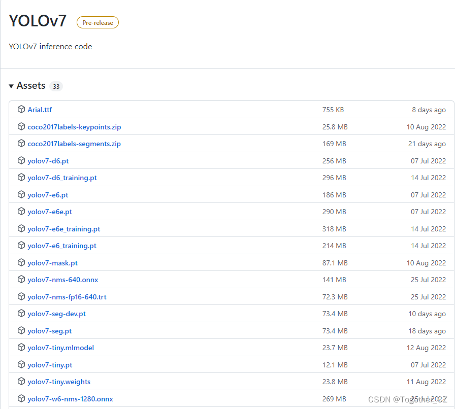Click the package icon beside Arial.ttf
455x409 pixels.
(x=21, y=110)
